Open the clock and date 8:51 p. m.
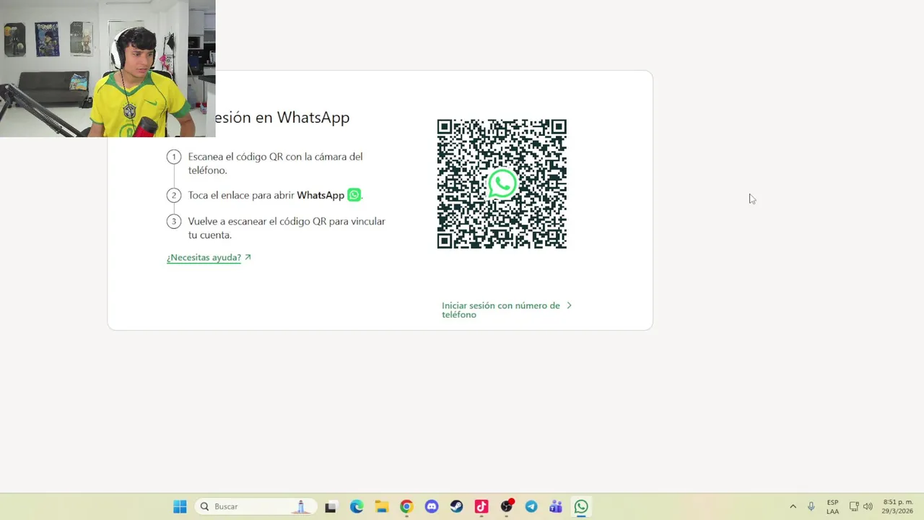This screenshot has width=924, height=520. pos(897,506)
